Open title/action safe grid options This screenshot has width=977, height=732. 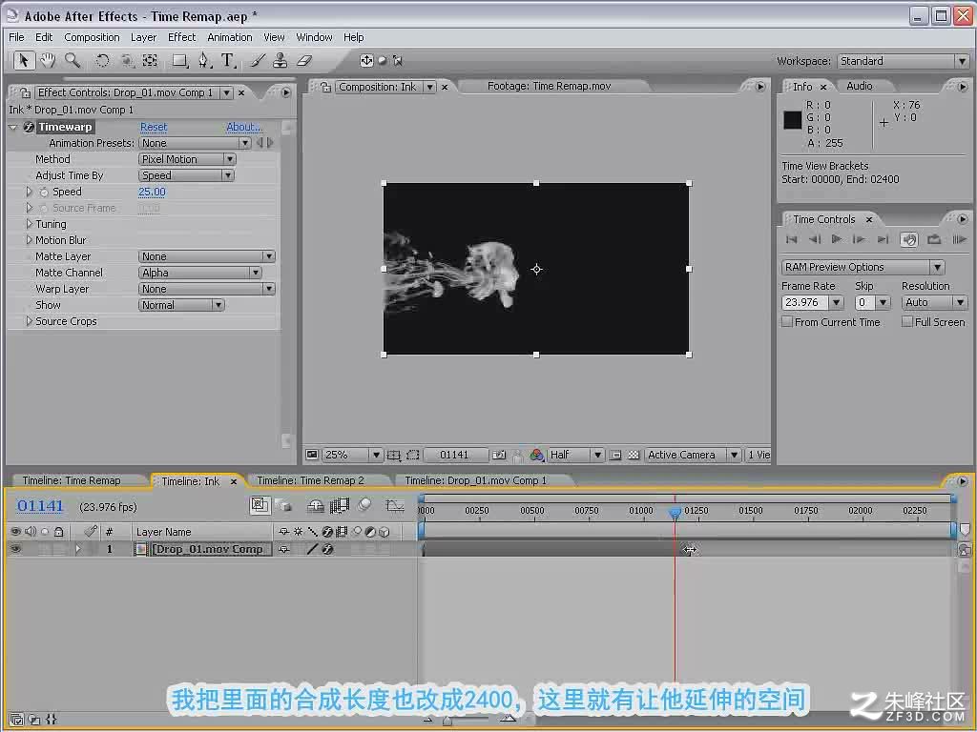click(393, 455)
